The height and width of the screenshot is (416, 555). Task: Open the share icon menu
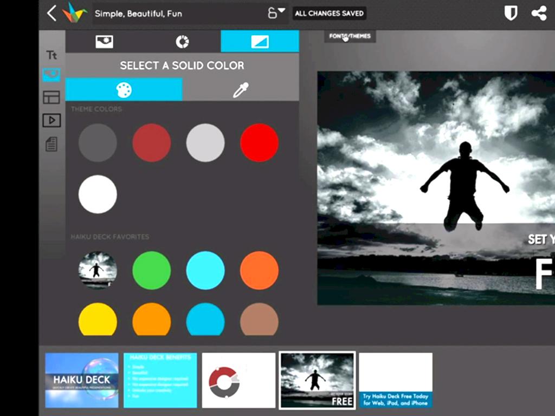(539, 14)
